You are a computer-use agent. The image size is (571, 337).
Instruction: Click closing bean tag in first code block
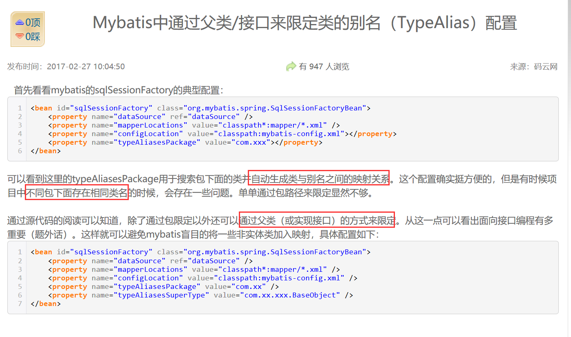click(x=46, y=151)
